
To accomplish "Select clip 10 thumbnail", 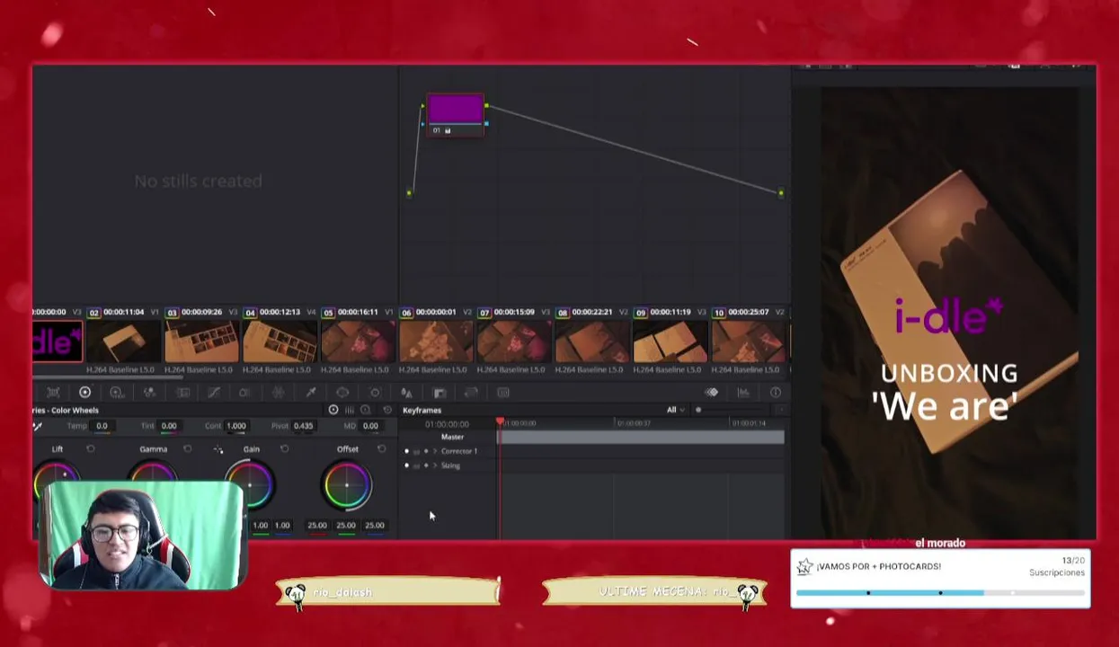I will (x=750, y=341).
